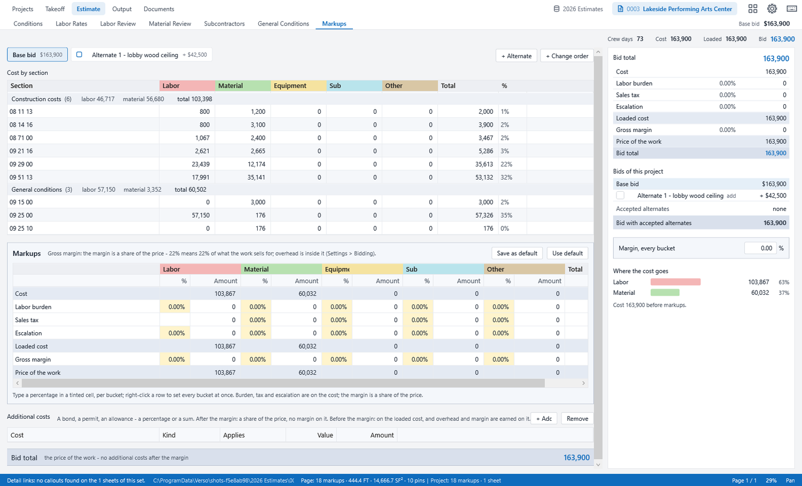Click Use default in Markups
The width and height of the screenshot is (802, 486).
[567, 253]
